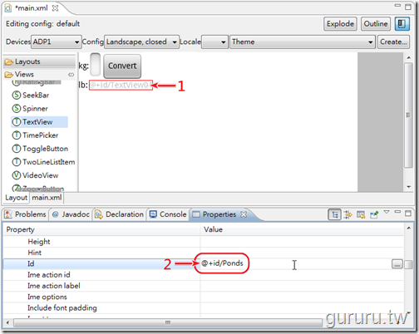Open the Theme dropdown

(303, 42)
